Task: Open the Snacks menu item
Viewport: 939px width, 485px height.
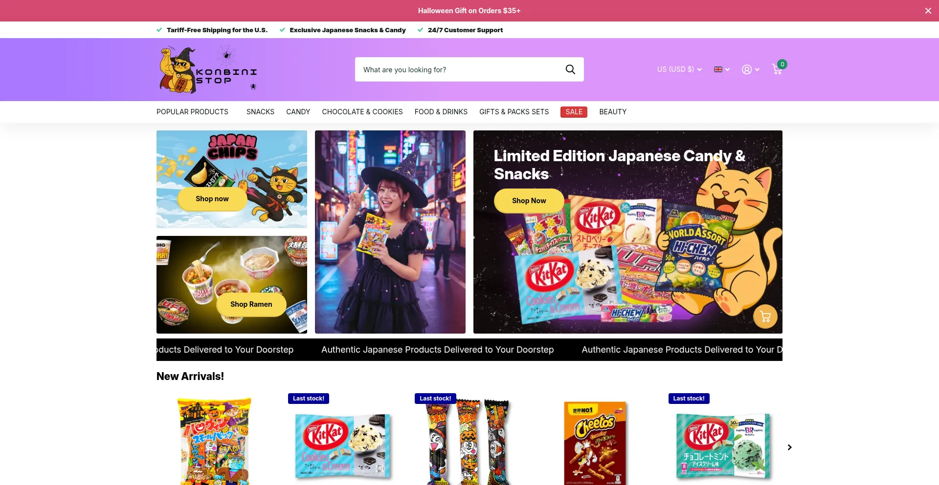Action: [260, 112]
